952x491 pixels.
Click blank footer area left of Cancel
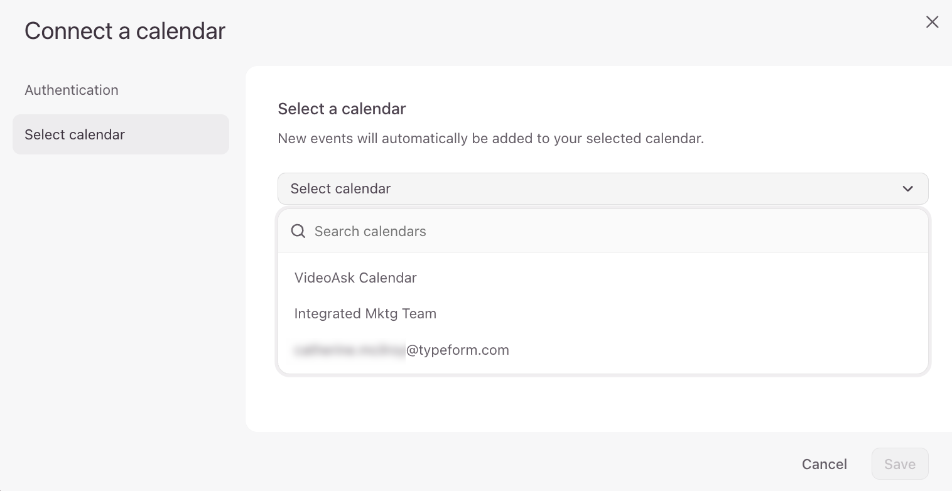pos(440,463)
